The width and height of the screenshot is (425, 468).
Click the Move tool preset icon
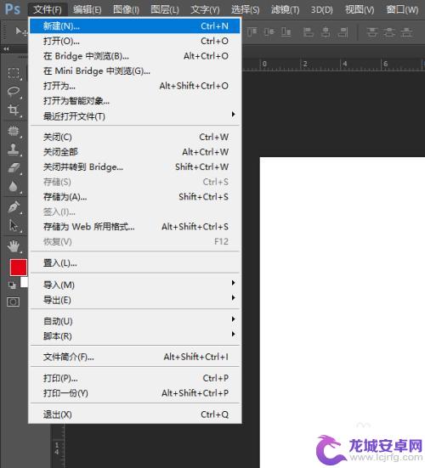point(20,31)
